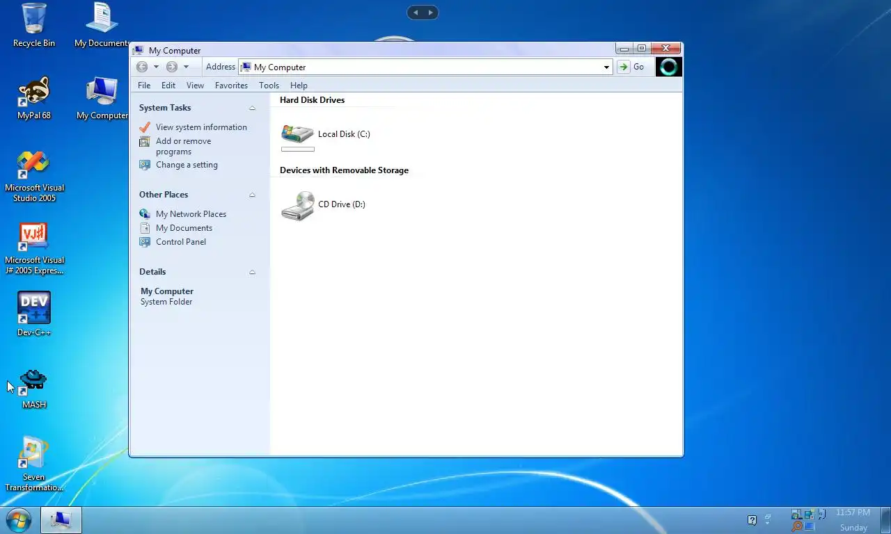Click the Start orb button
The height and width of the screenshot is (534, 891).
(x=18, y=520)
